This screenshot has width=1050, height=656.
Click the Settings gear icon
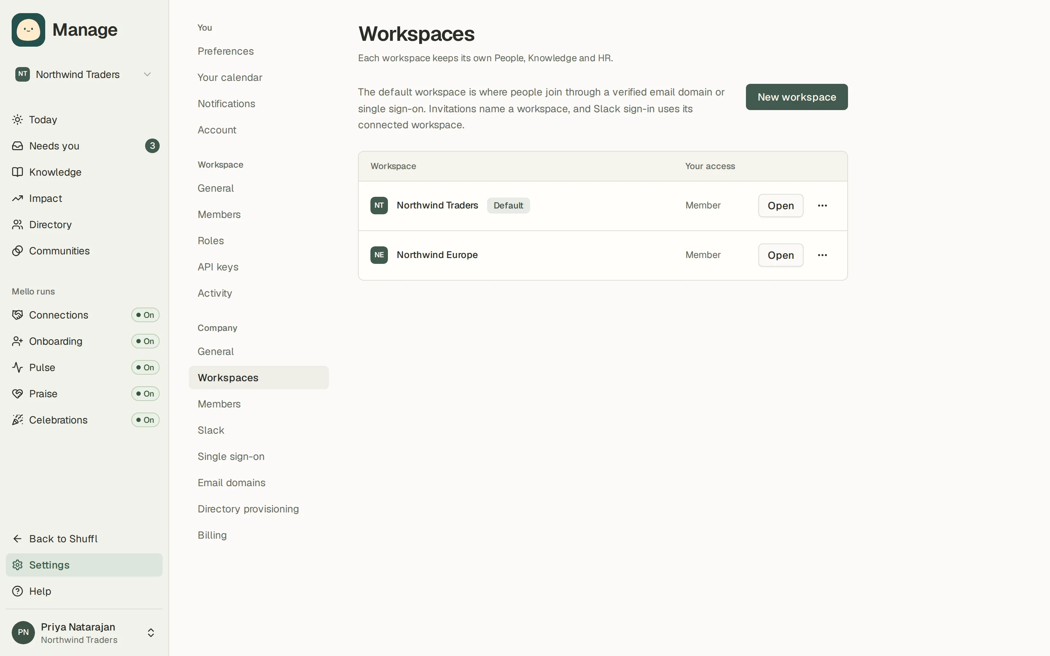pyautogui.click(x=17, y=565)
